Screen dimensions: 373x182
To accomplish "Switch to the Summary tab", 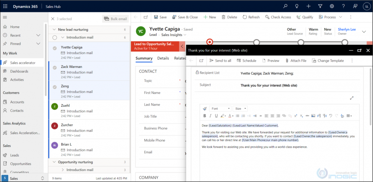I will [x=144, y=58].
